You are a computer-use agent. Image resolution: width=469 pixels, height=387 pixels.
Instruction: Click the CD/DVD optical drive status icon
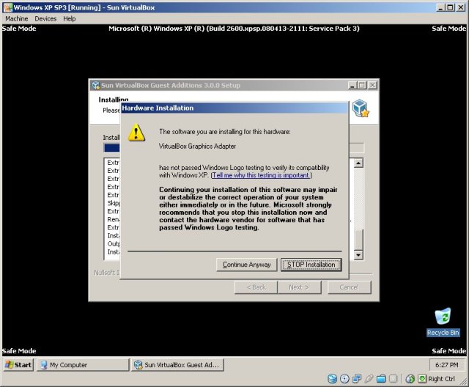344,379
